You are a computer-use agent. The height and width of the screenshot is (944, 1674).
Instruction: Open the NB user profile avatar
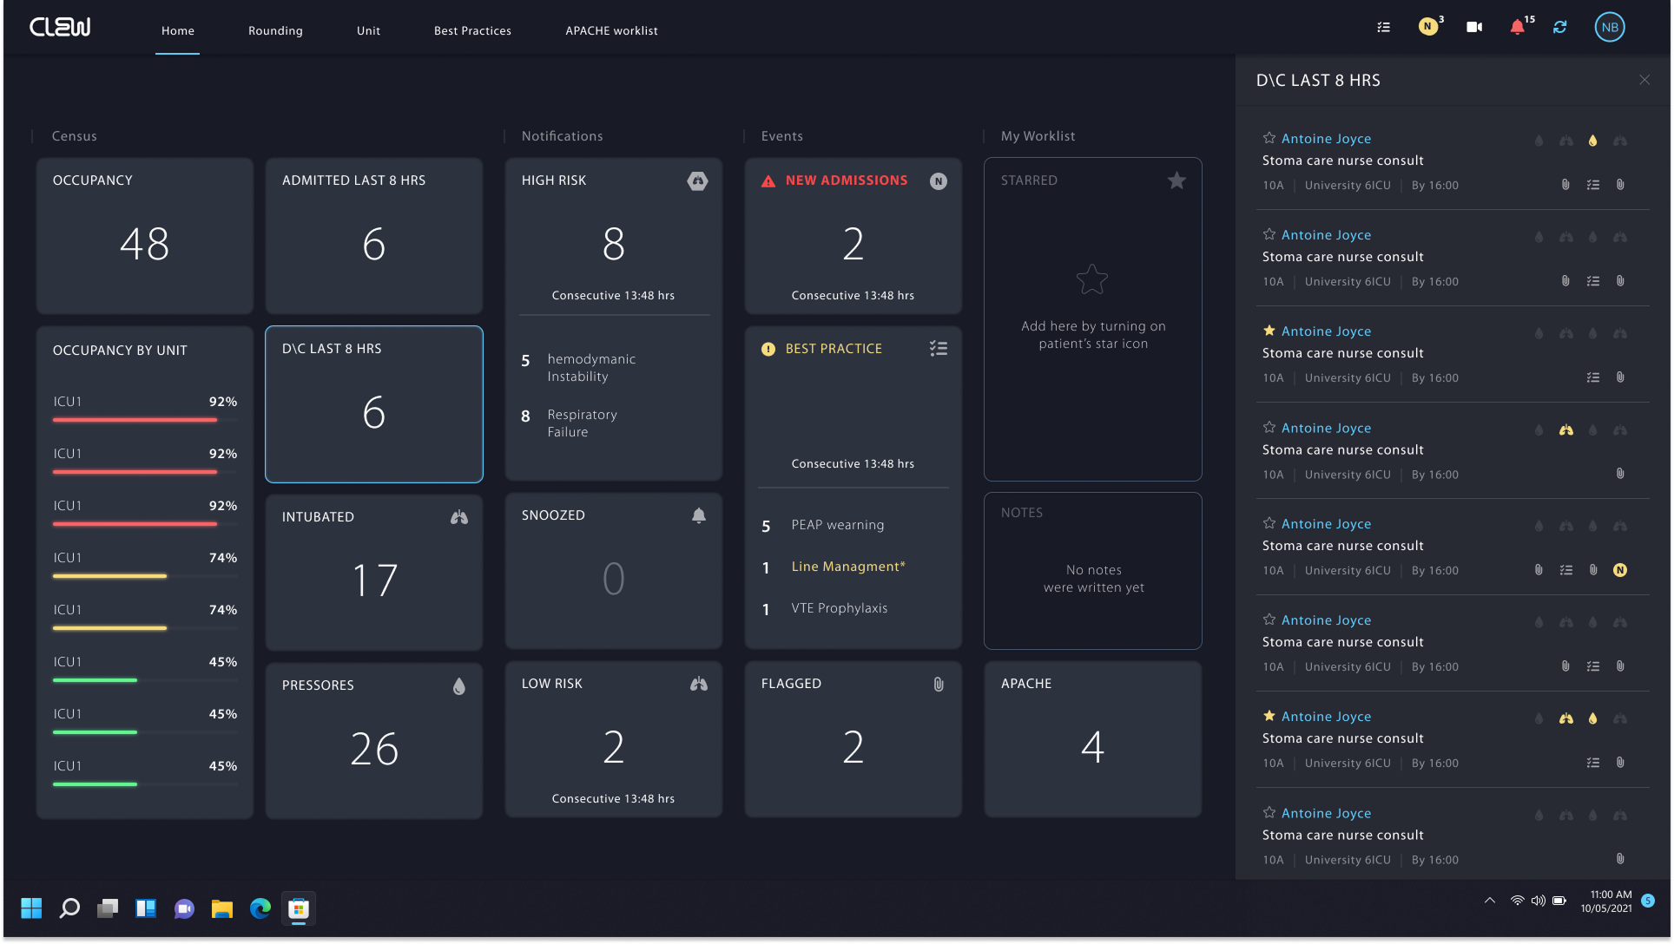click(x=1609, y=27)
